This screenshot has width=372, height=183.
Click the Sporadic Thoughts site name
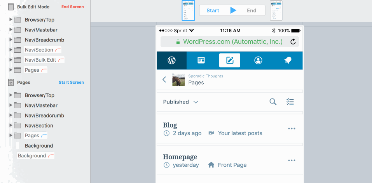coord(206,76)
